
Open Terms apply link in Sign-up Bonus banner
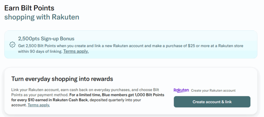[76, 51]
